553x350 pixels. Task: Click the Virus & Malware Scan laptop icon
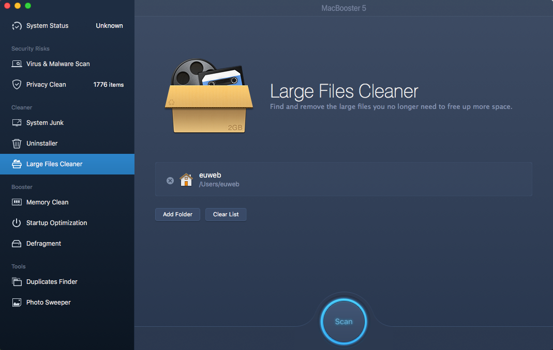pos(17,63)
